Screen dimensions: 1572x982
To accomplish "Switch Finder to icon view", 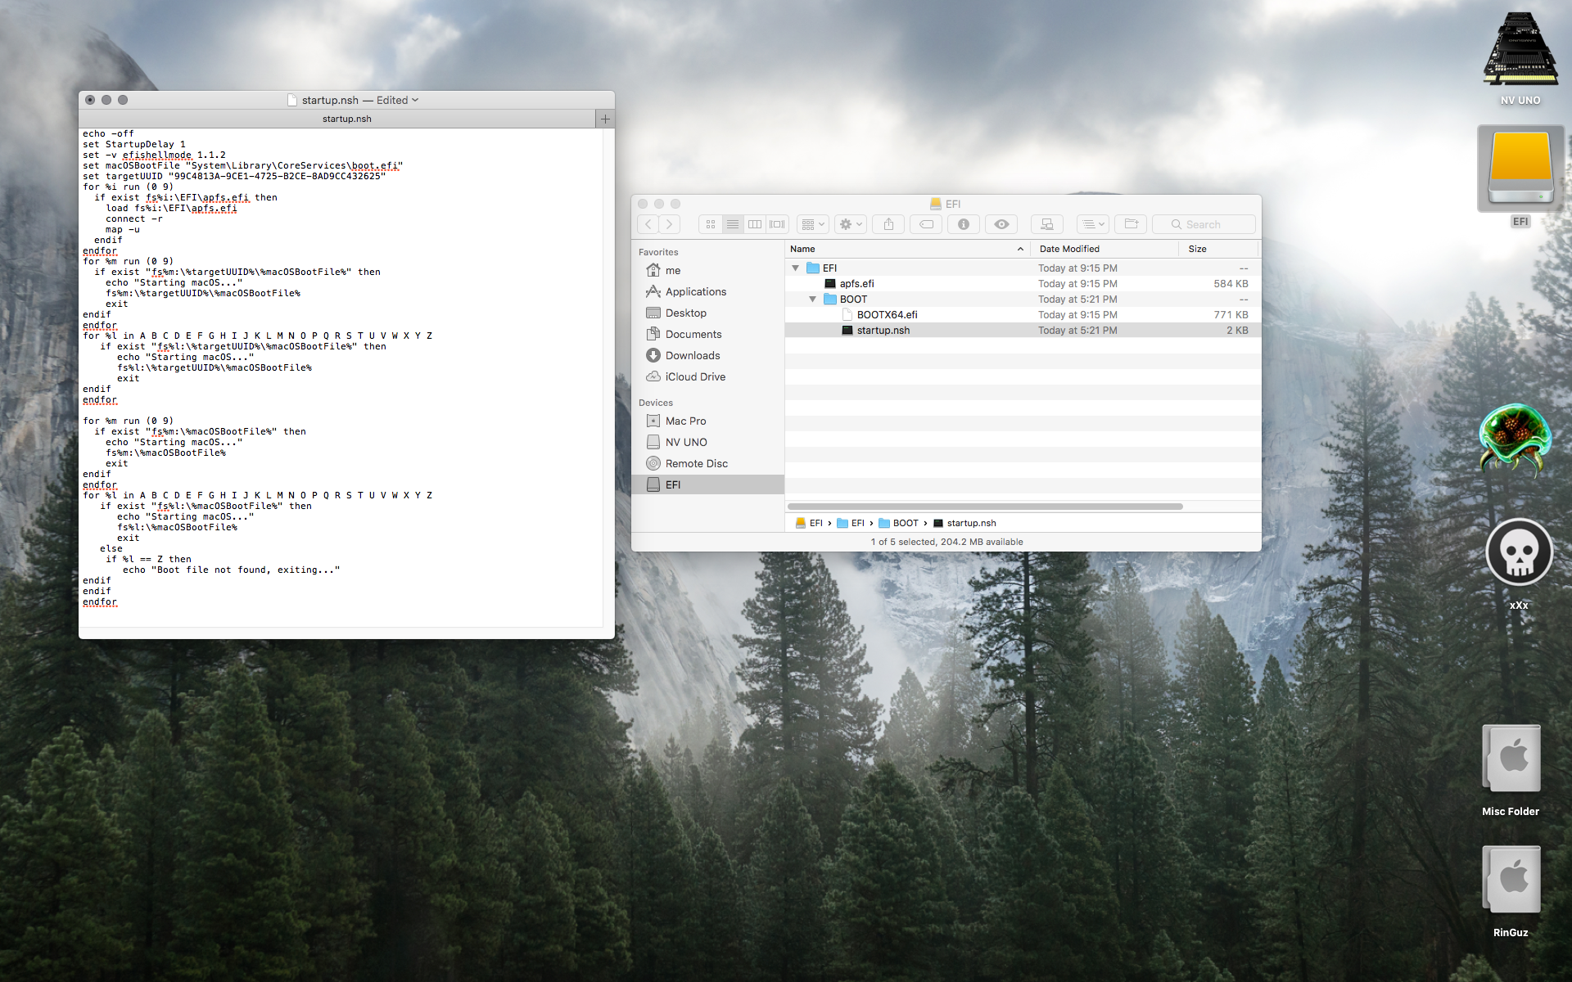I will click(711, 224).
